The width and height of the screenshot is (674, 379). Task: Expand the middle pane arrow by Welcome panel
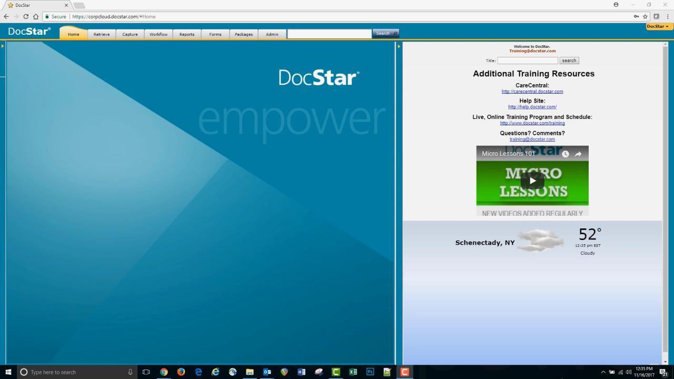[399, 46]
